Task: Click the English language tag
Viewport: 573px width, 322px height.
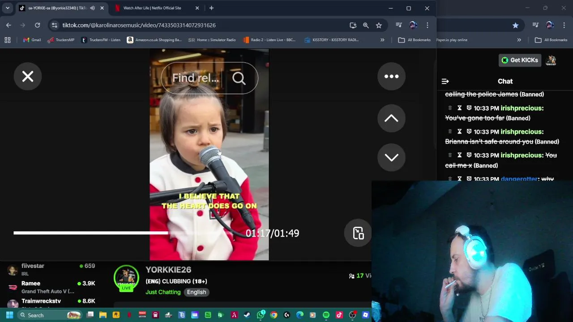Action: pyautogui.click(x=197, y=292)
